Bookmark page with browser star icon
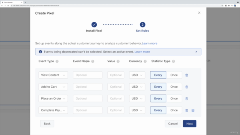Screen dimensions: 240x135 (x=222, y=6)
